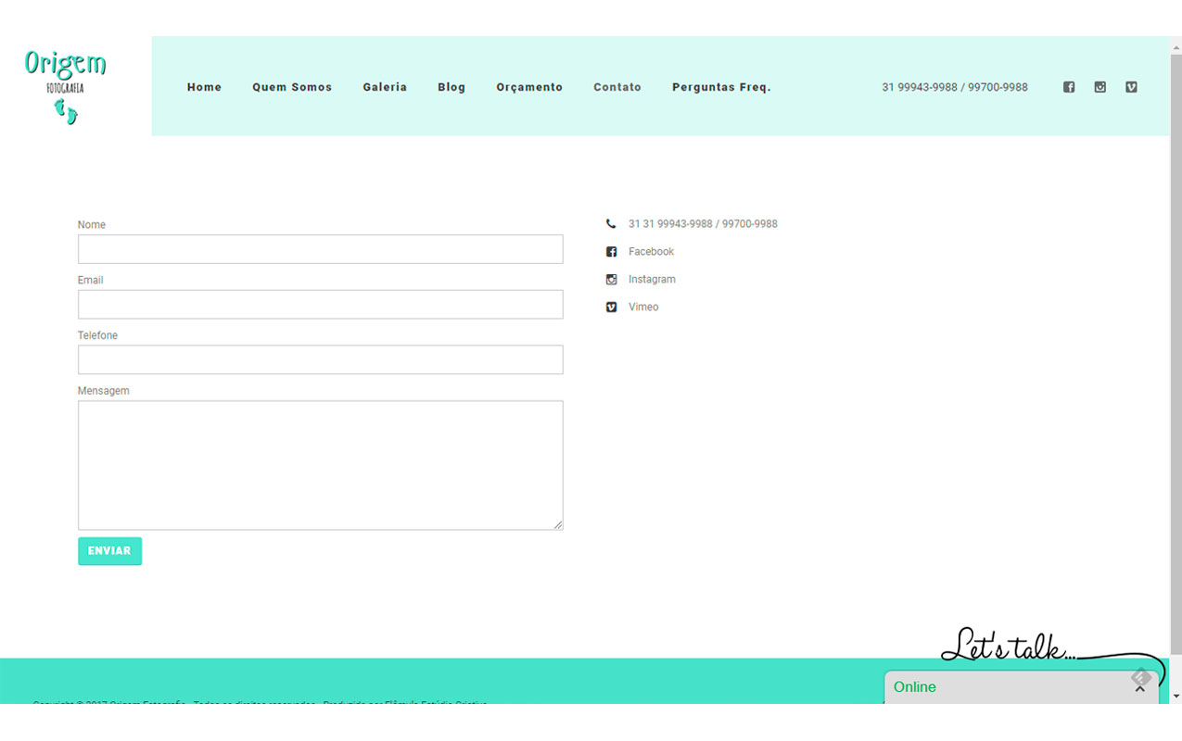Expand the Online chat widget chevron
Screen dimensions: 1182x741
coord(1140,688)
